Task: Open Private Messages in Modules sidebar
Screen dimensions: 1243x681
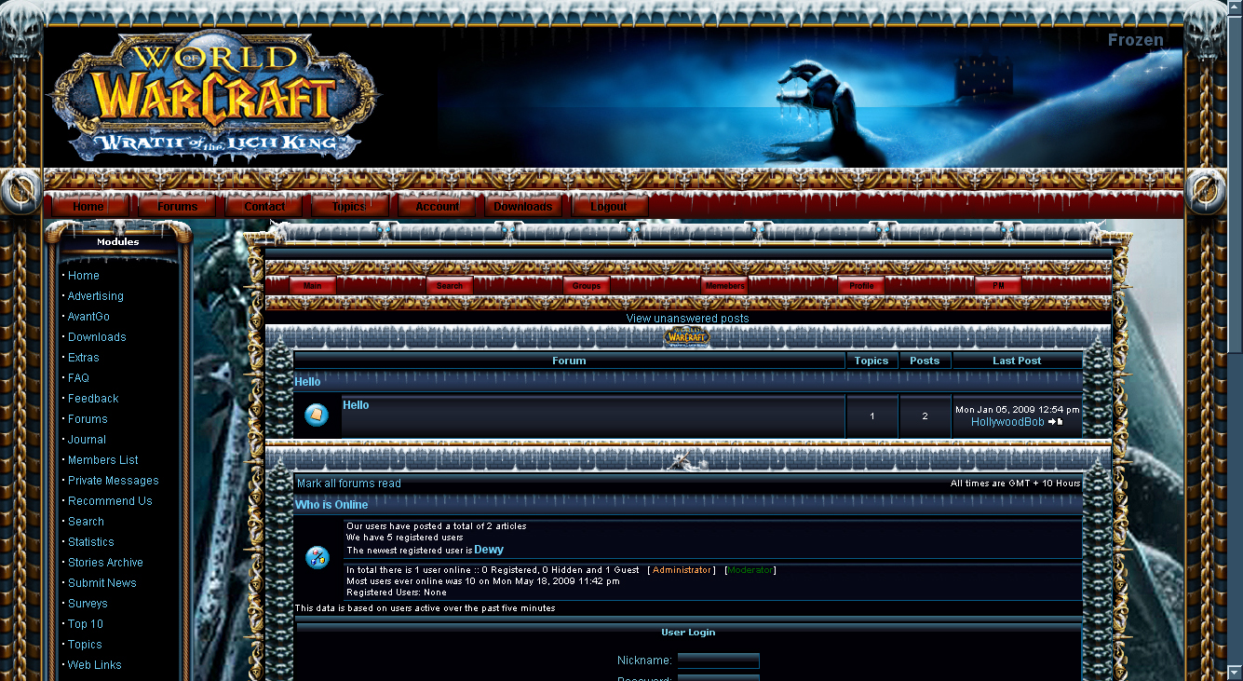Action: (113, 481)
